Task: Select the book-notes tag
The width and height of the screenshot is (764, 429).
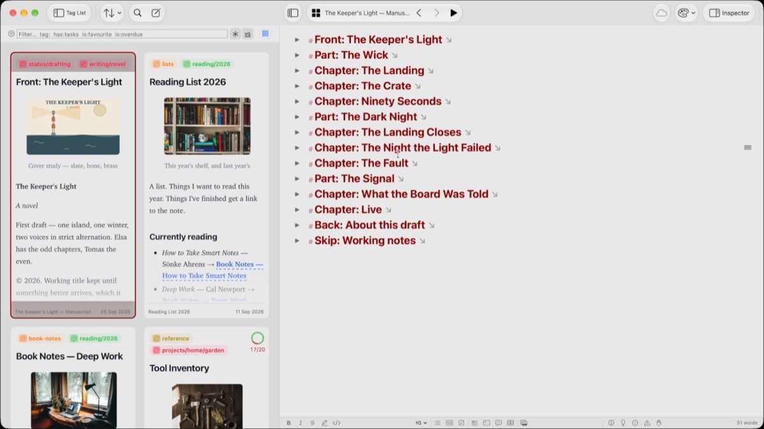Action: pos(41,339)
